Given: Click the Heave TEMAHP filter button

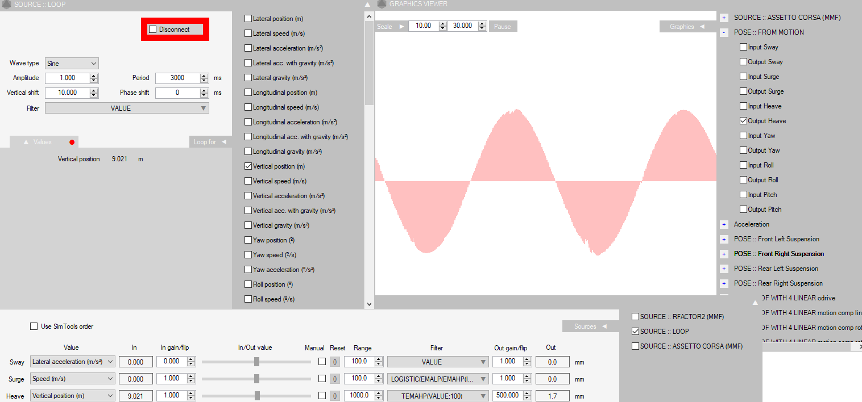Looking at the screenshot, I should pyautogui.click(x=437, y=396).
